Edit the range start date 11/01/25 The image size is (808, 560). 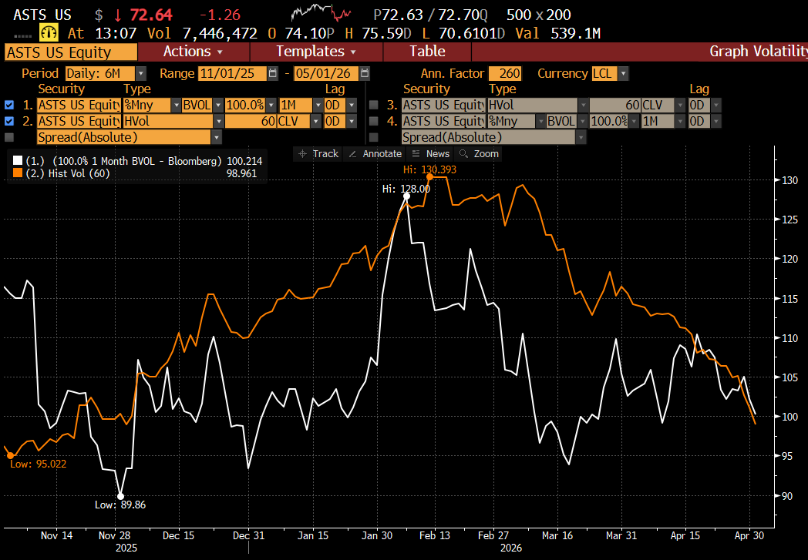click(231, 74)
